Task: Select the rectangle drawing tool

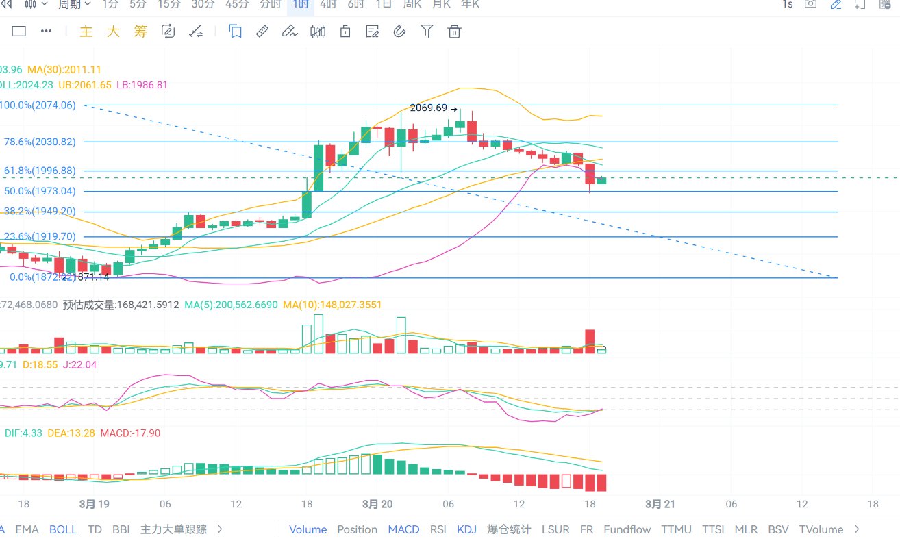Action: (x=19, y=32)
